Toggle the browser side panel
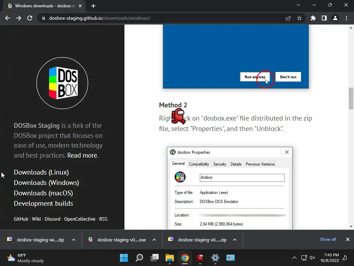 (x=324, y=18)
